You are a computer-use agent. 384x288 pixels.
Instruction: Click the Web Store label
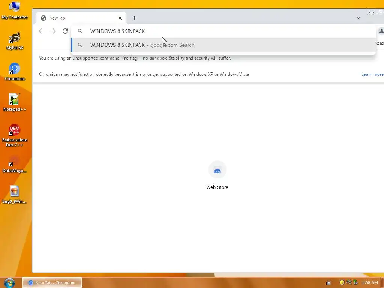(217, 187)
